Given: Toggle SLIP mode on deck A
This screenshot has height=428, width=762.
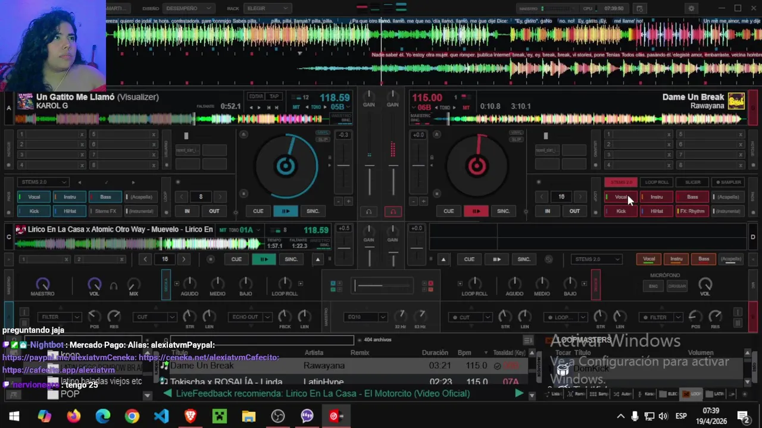Looking at the screenshot, I should (x=323, y=140).
